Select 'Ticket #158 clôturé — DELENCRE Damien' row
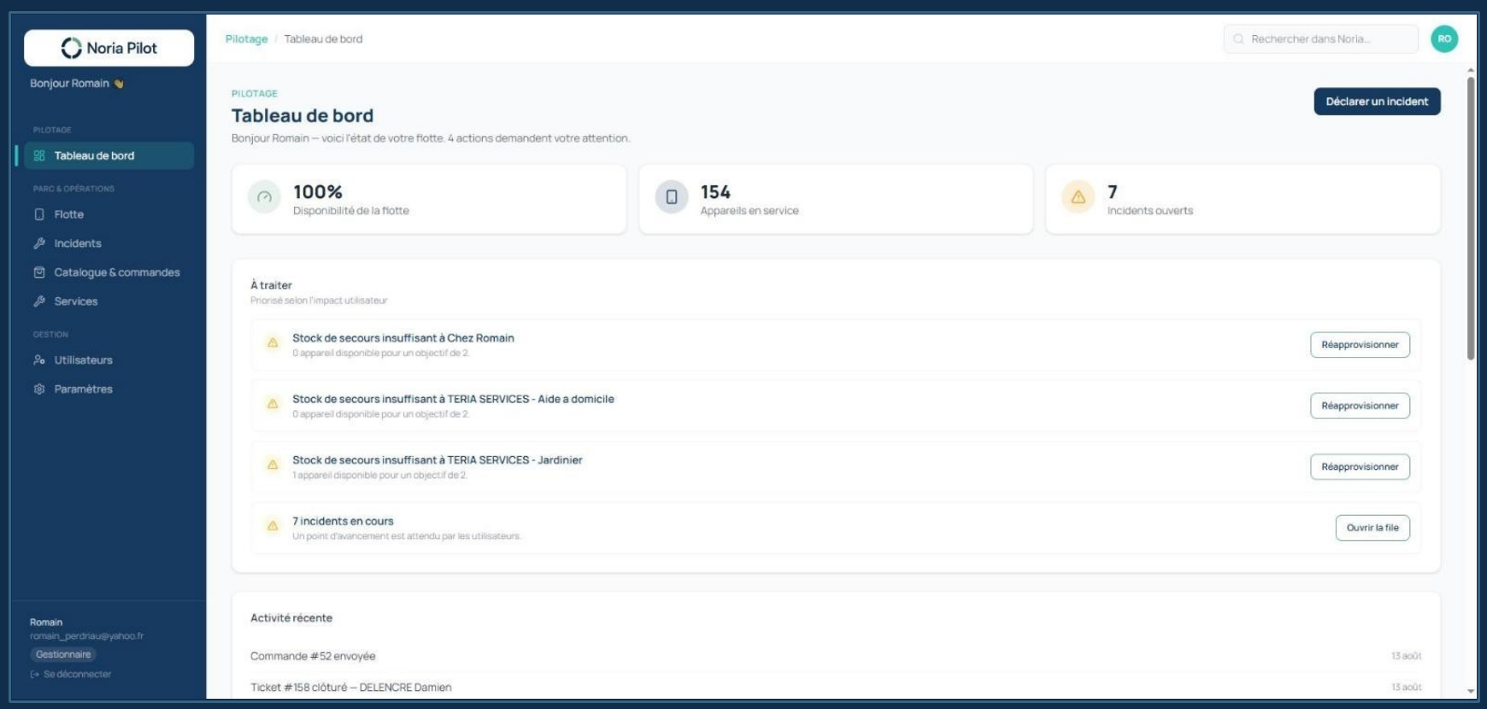 coord(836,688)
